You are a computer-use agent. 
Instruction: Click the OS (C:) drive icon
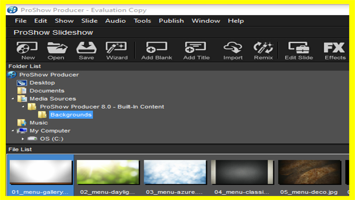point(32,138)
